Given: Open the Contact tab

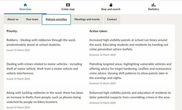Looking at the screenshot, I should [x=112, y=19].
